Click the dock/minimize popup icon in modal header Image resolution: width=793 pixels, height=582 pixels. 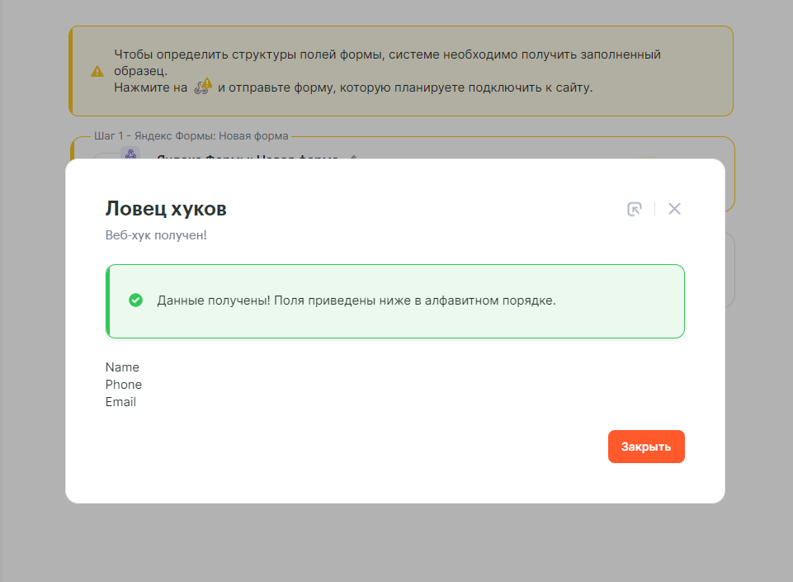pos(634,209)
